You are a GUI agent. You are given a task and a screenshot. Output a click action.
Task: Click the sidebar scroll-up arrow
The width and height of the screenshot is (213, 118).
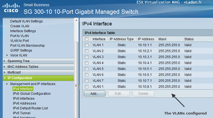(76, 20)
